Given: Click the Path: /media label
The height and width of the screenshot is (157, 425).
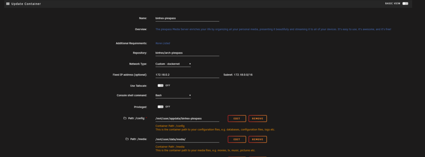Looking at the screenshot, I should (x=139, y=139).
